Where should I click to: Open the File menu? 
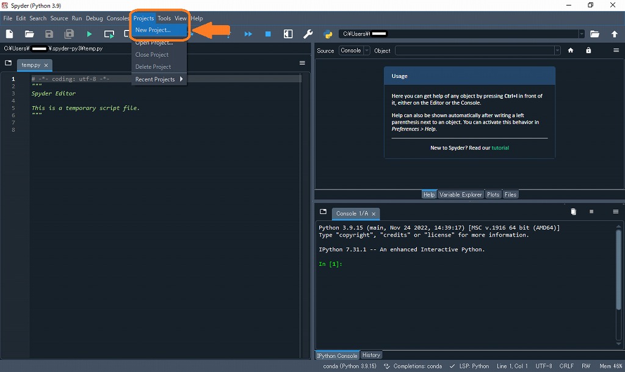[7, 18]
